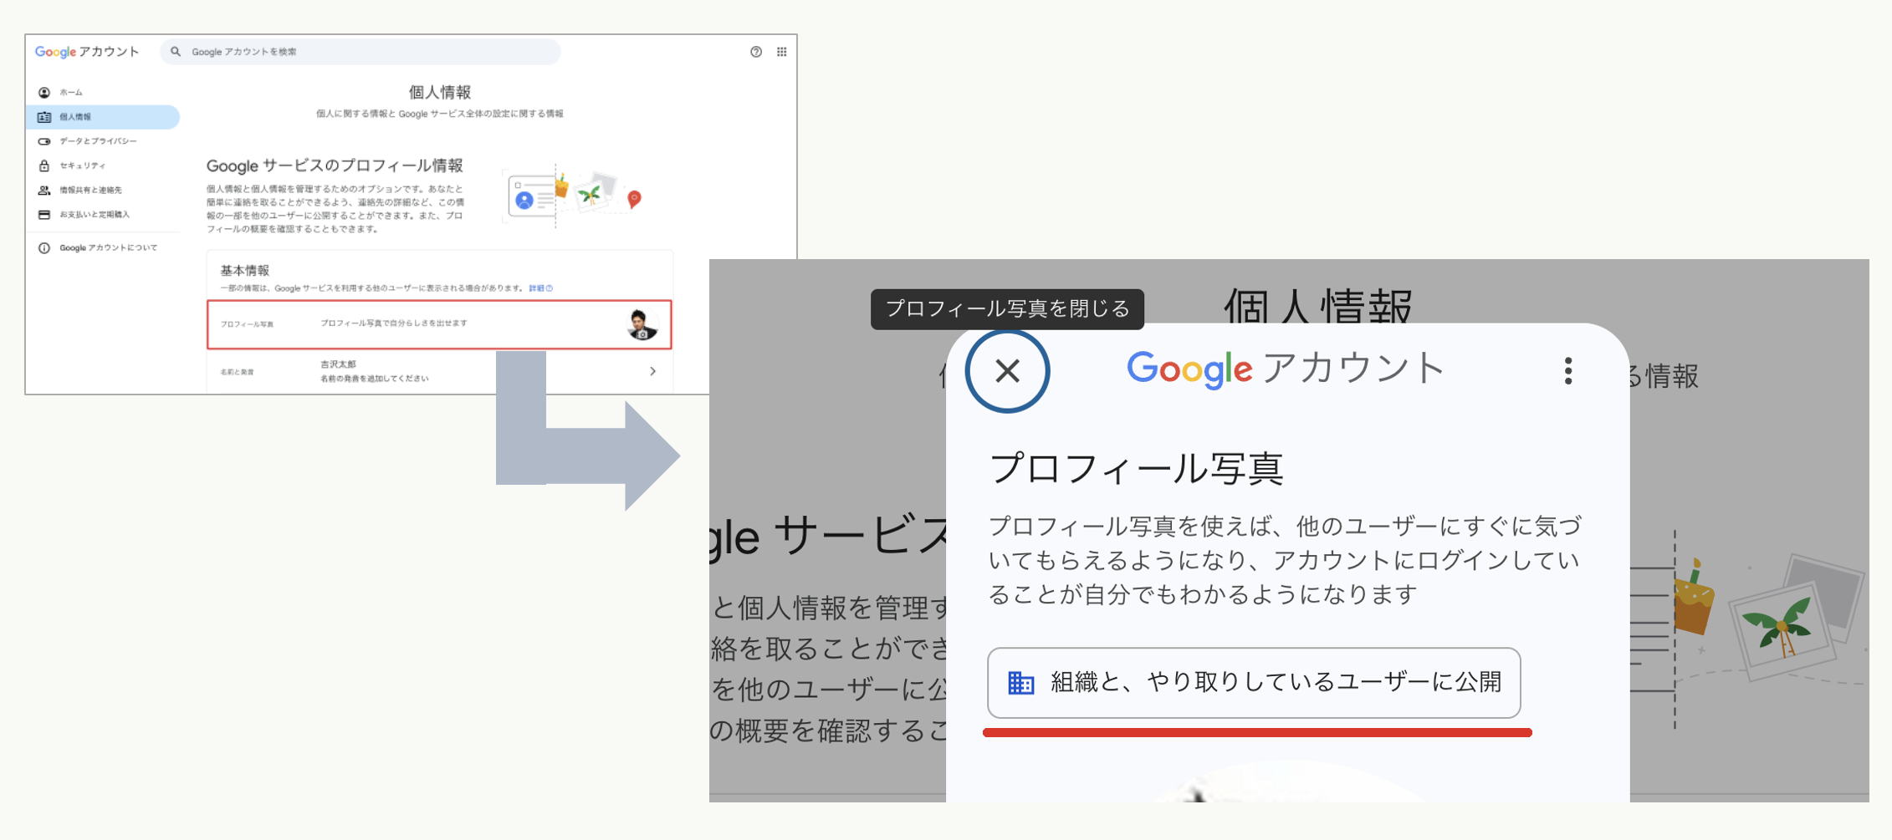Click the magnifier icon in the account search bar
This screenshot has width=1892, height=840.
point(176,52)
